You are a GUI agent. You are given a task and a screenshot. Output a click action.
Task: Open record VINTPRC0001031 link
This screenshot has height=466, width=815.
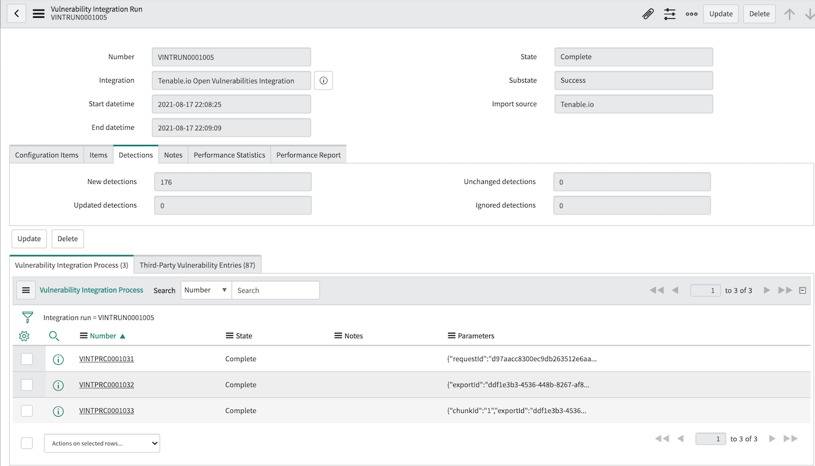point(107,359)
